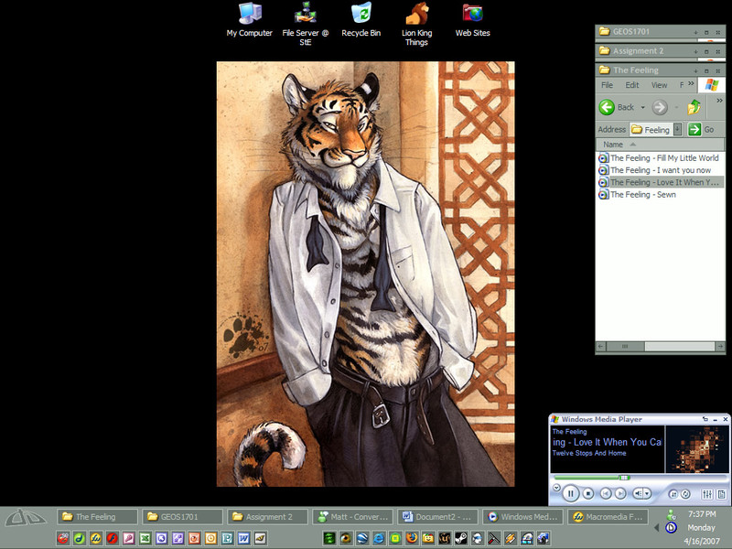This screenshot has height=549, width=732.
Task: Toggle the equalizer settings in Media Player
Action: point(706,493)
